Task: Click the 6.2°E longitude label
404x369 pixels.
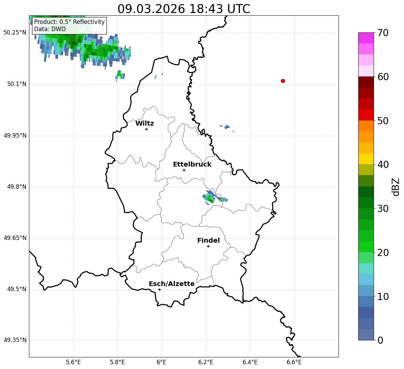Action: (x=206, y=362)
